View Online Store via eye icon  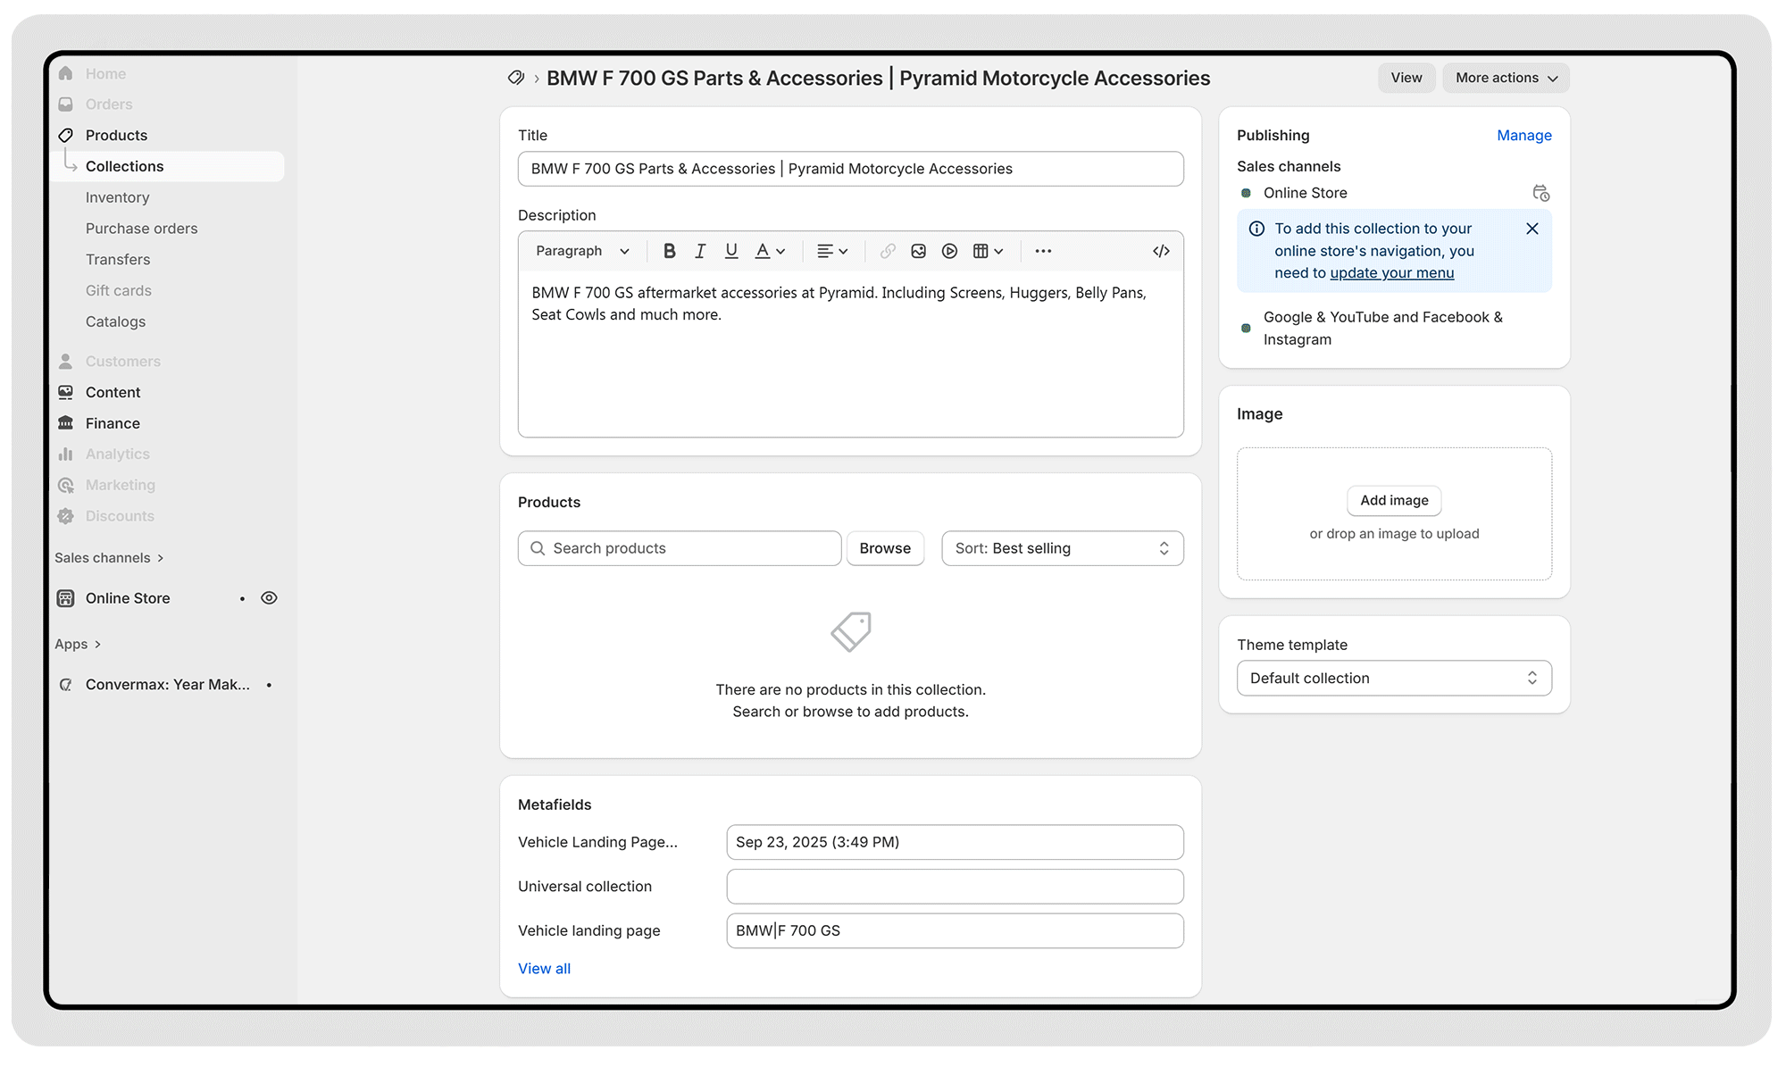click(269, 598)
